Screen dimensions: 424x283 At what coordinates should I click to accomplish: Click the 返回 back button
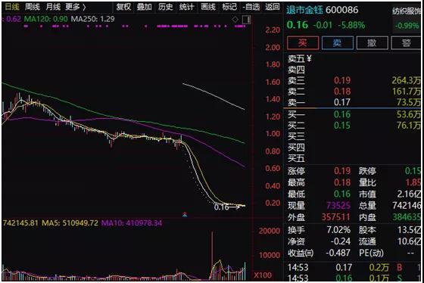pyautogui.click(x=273, y=7)
